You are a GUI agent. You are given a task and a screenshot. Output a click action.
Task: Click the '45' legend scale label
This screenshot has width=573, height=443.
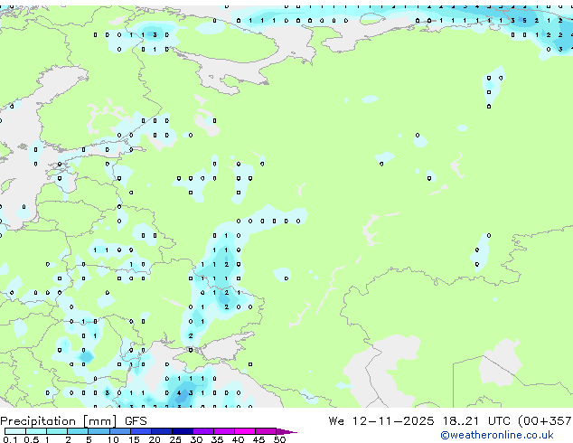(258, 439)
